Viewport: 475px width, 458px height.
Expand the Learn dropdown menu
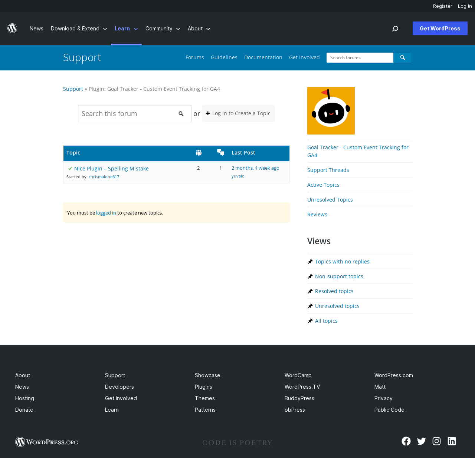coord(126,29)
